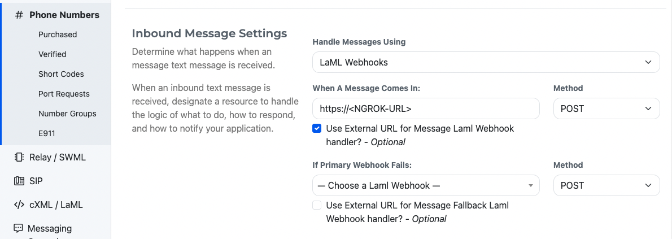The image size is (672, 239).
Task: Click the SIP sidebar icon
Action: pyautogui.click(x=19, y=181)
